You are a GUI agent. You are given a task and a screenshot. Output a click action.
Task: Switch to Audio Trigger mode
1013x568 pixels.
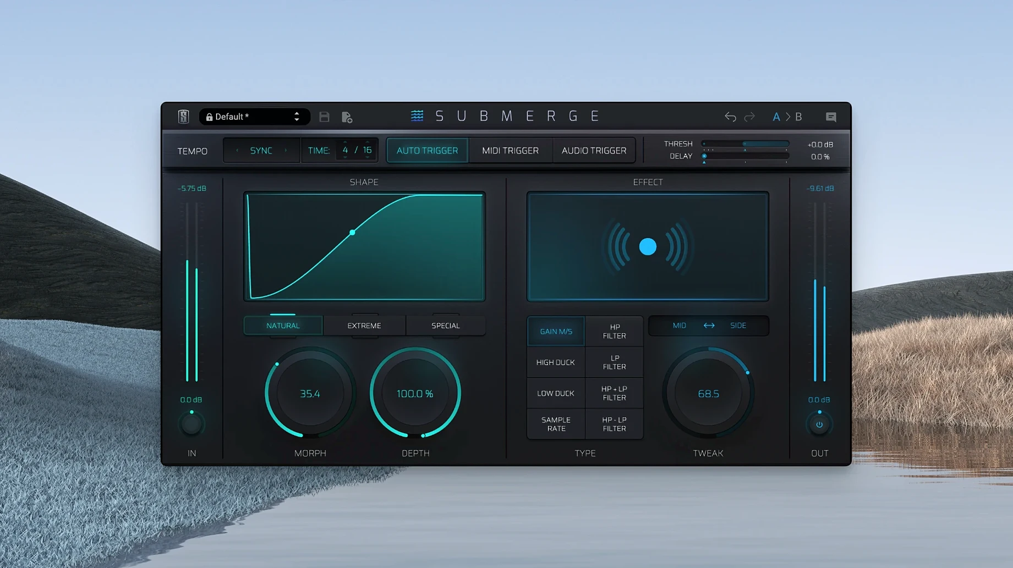click(x=594, y=151)
